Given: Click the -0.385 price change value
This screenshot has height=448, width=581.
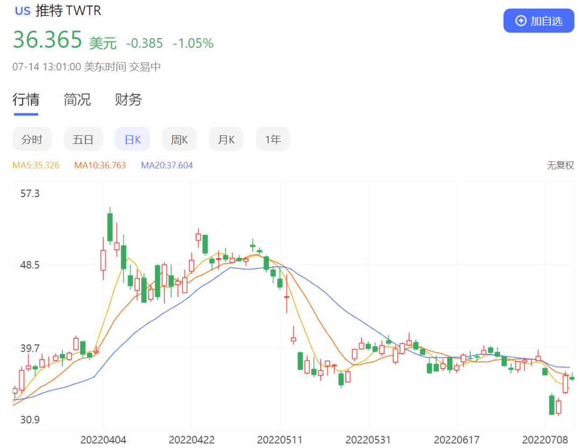Looking at the screenshot, I should tap(144, 44).
